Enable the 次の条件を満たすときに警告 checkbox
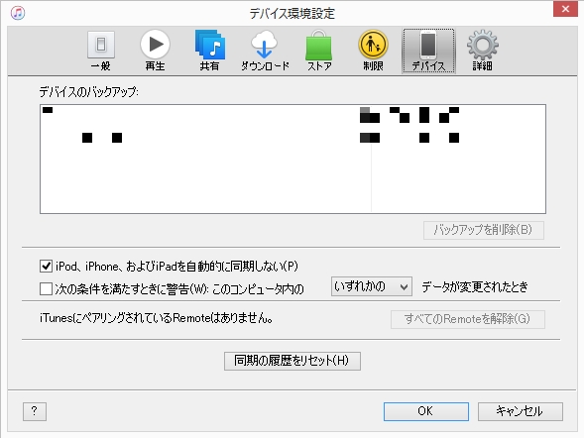Image resolution: width=584 pixels, height=438 pixels. 46,288
